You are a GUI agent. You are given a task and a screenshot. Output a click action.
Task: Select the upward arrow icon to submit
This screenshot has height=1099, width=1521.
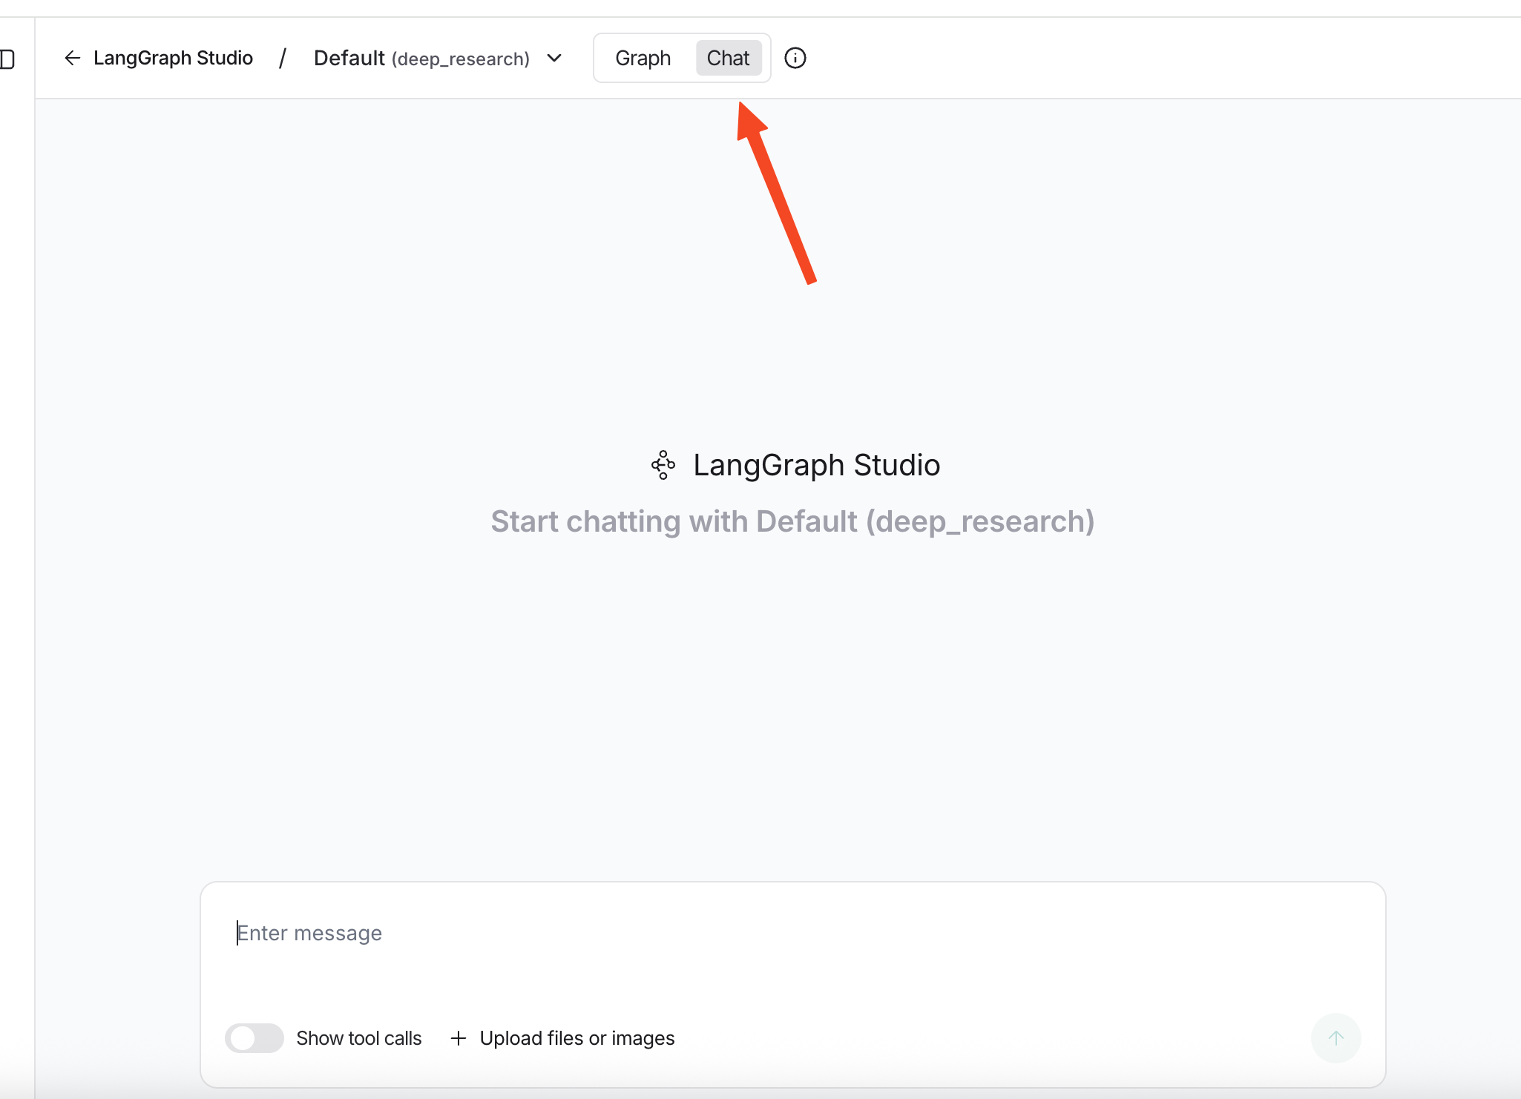pos(1335,1038)
